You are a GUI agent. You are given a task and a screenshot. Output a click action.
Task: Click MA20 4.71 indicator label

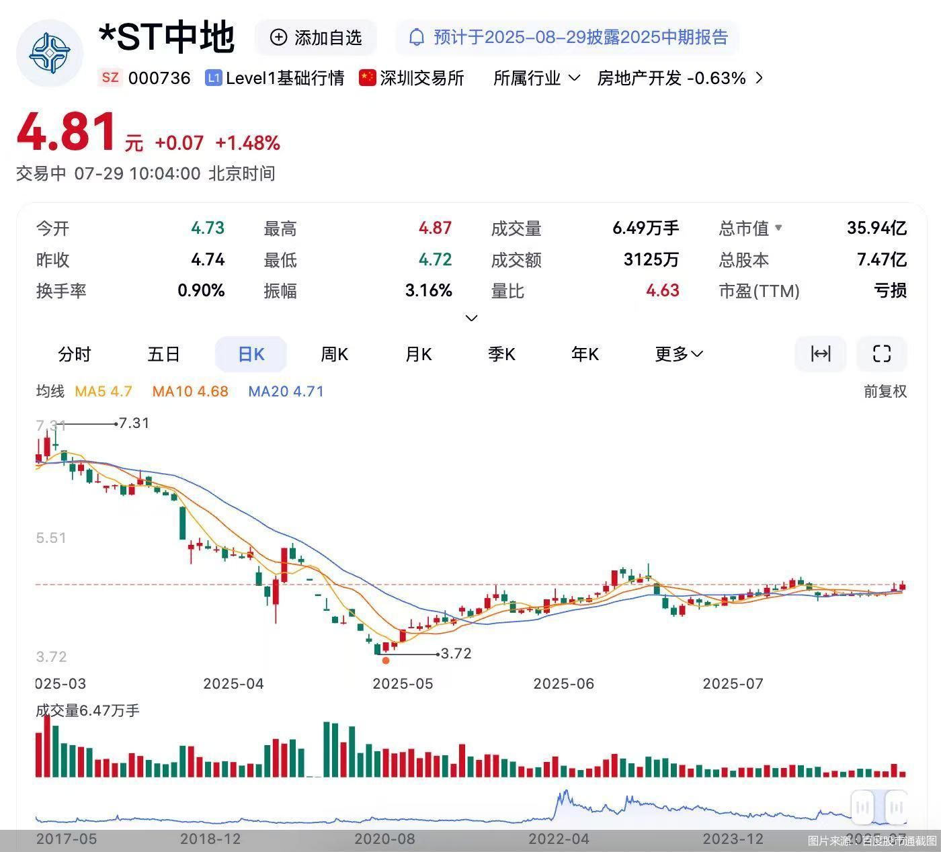coord(286,391)
